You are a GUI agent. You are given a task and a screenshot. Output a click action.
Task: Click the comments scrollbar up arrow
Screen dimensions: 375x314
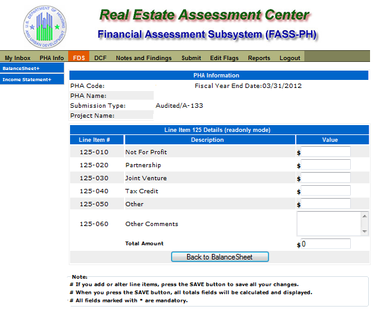click(364, 216)
